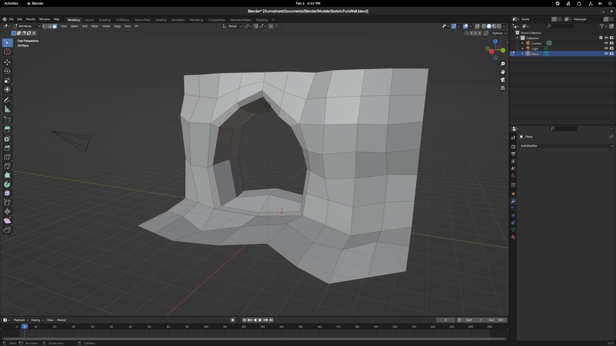
Task: Select the Smooth tool
Action: pyautogui.click(x=7, y=193)
